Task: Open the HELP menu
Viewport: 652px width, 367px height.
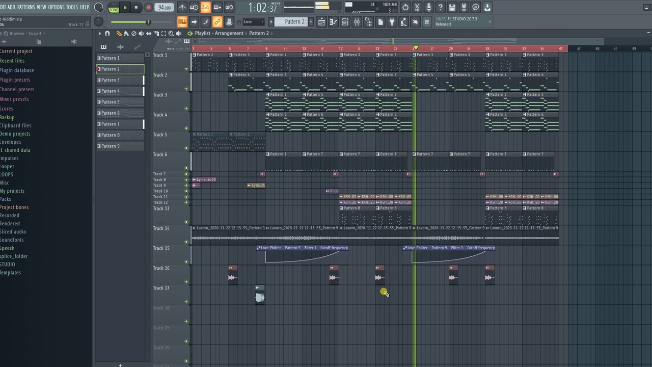Action: pos(85,7)
